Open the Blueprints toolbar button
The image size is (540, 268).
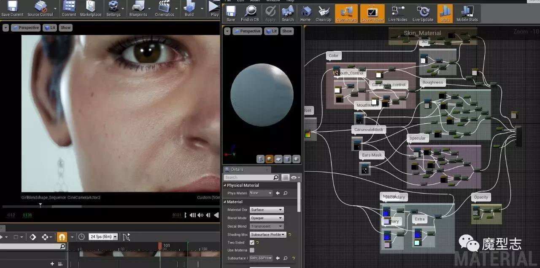pyautogui.click(x=138, y=9)
